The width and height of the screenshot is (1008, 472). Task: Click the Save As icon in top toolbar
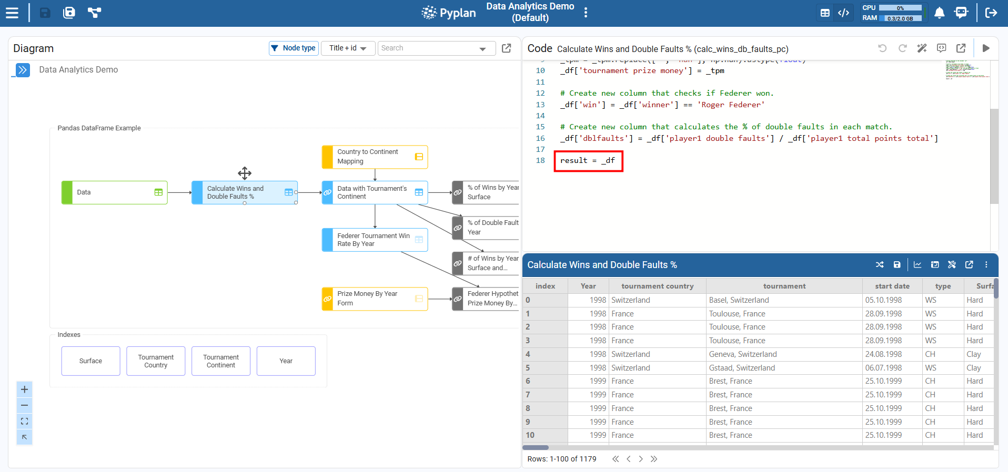click(x=69, y=13)
